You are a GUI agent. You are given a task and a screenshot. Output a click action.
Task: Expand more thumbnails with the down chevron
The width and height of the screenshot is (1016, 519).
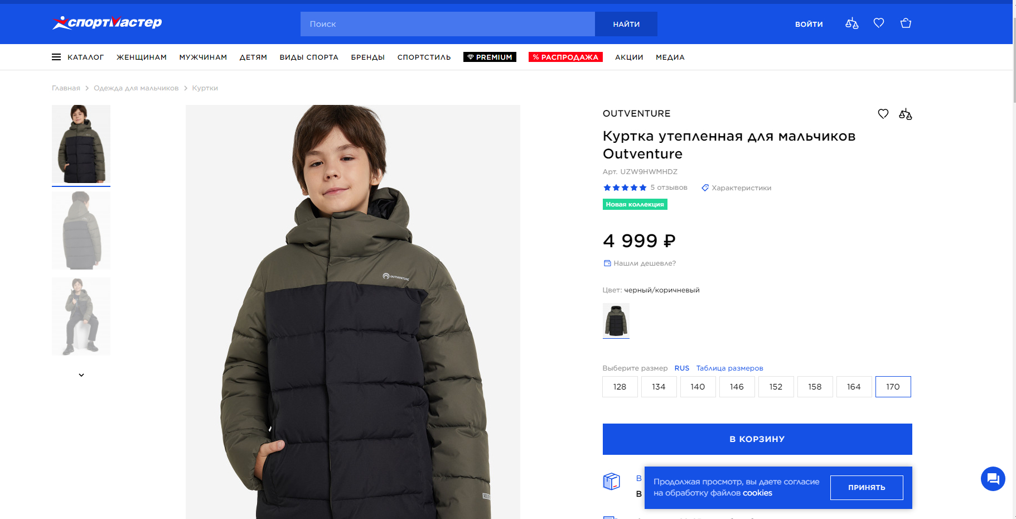point(81,375)
